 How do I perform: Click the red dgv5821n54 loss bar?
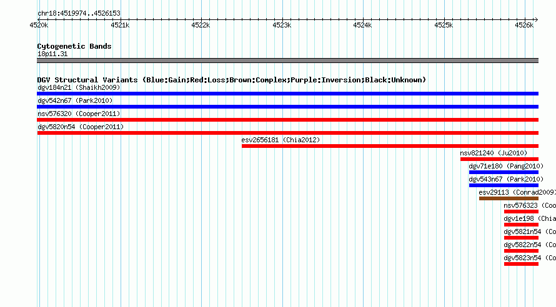[x=521, y=238]
